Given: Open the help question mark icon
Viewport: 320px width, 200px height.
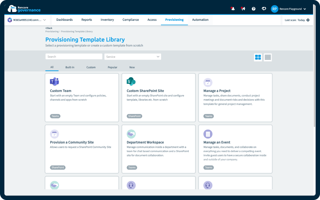Looking at the screenshot, I should pyautogui.click(x=254, y=8).
